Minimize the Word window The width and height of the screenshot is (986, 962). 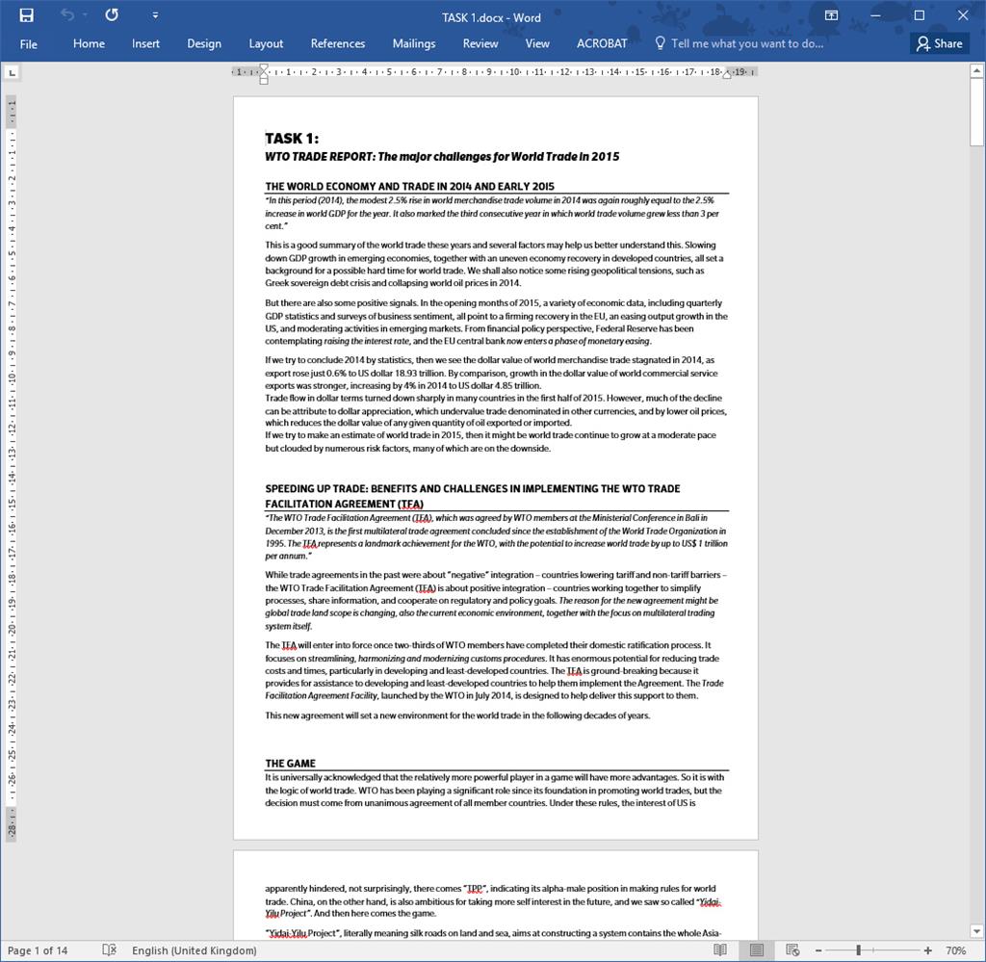(875, 15)
